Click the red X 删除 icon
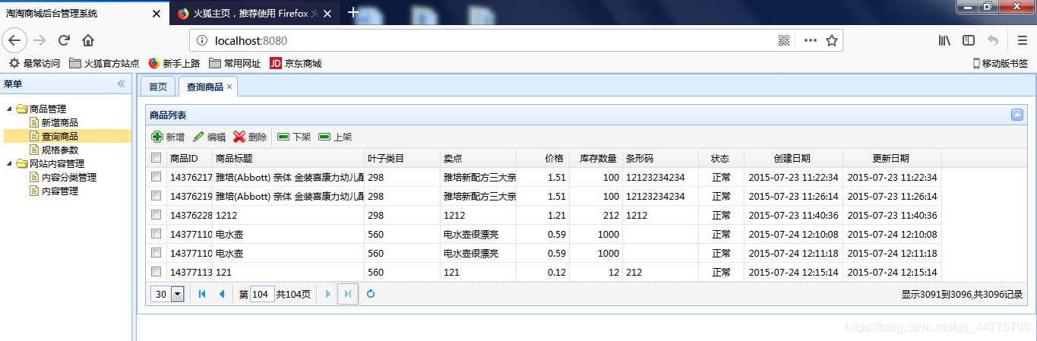Image resolution: width=1037 pixels, height=341 pixels. coord(239,137)
